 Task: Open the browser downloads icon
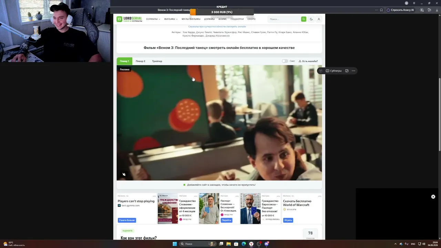coord(436,10)
